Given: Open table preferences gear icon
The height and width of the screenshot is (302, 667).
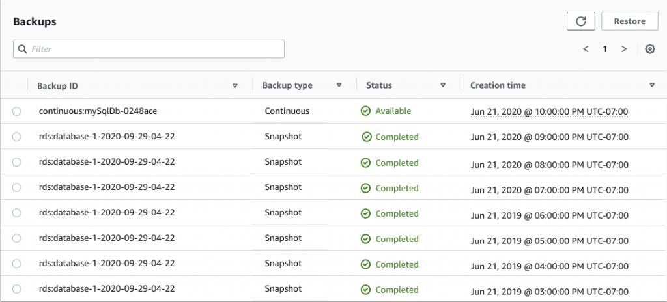Looking at the screenshot, I should point(649,49).
